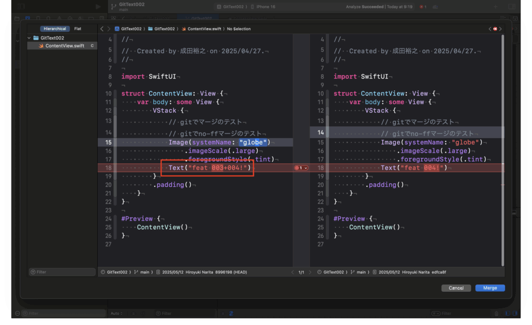Go to previous difference arrow beside 1/1

coord(292,272)
